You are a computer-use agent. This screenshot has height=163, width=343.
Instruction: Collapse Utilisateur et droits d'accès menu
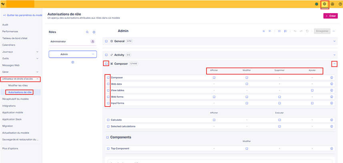[x=37, y=79]
